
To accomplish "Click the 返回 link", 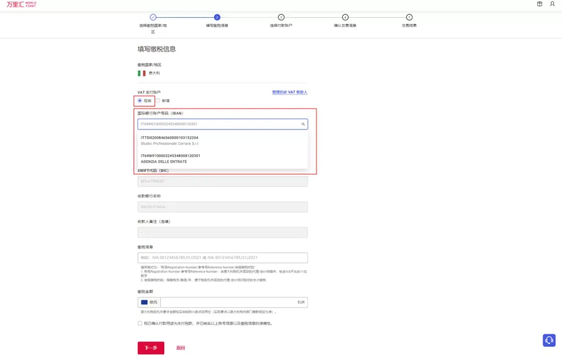I will click(181, 348).
